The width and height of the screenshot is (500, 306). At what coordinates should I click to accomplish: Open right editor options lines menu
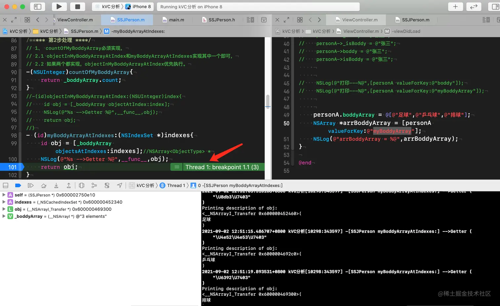tap(486, 20)
